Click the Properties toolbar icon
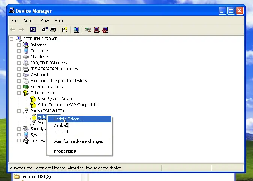Image resolution: width=253 pixels, height=181 pixels. pos(45,30)
